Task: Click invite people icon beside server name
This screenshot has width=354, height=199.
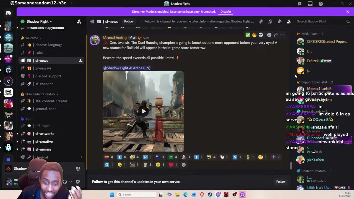Action: pos(79,21)
